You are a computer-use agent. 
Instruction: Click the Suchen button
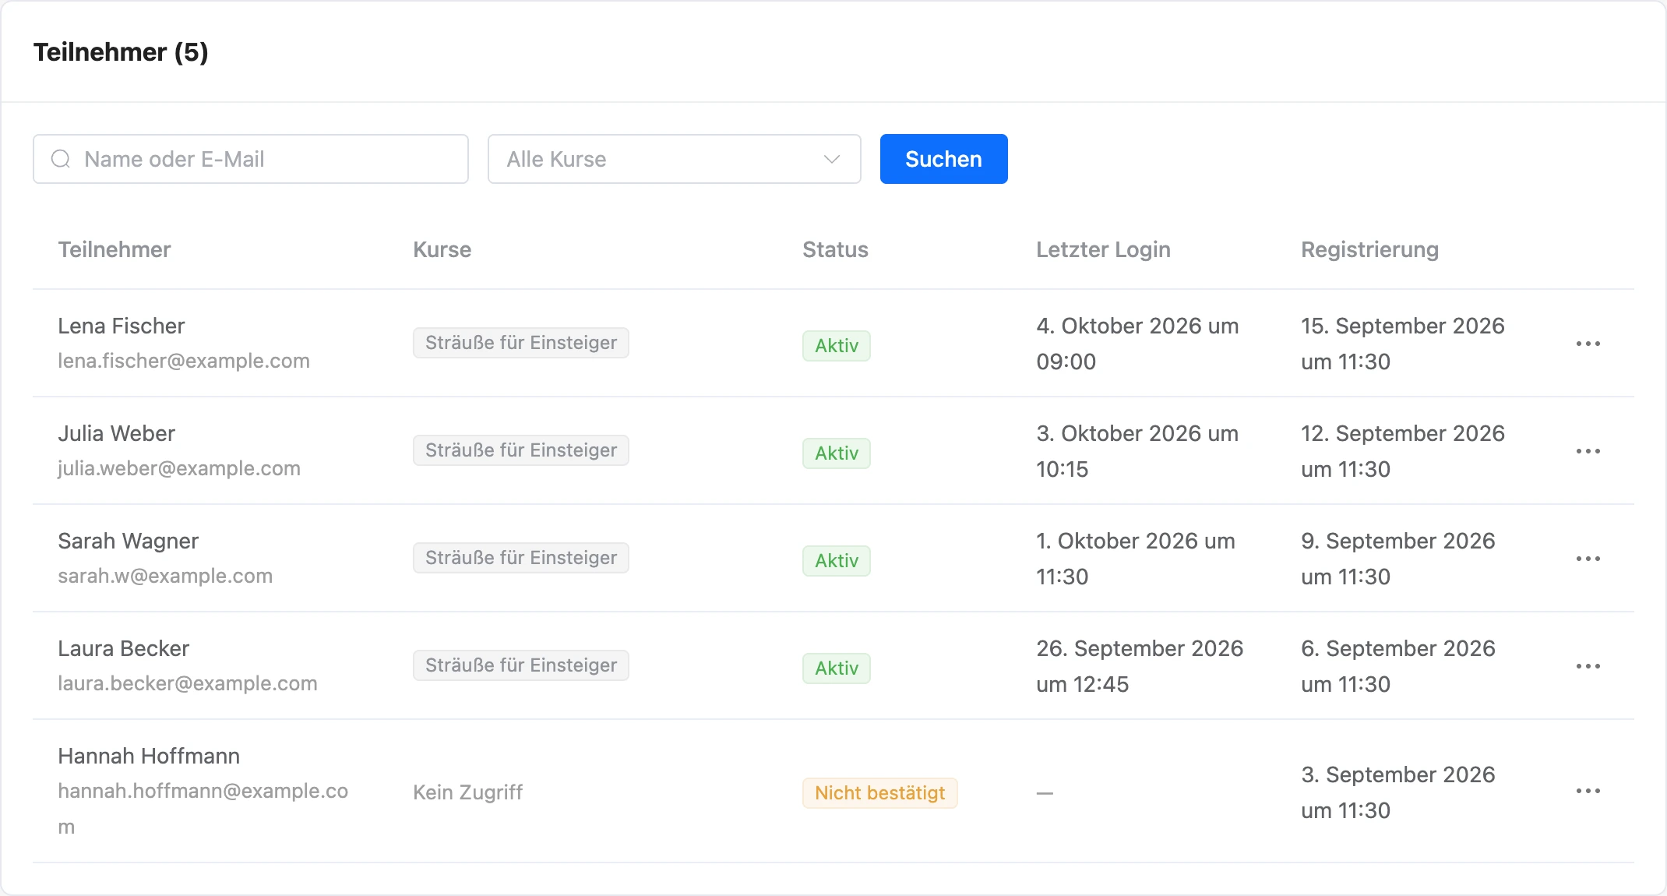(944, 159)
